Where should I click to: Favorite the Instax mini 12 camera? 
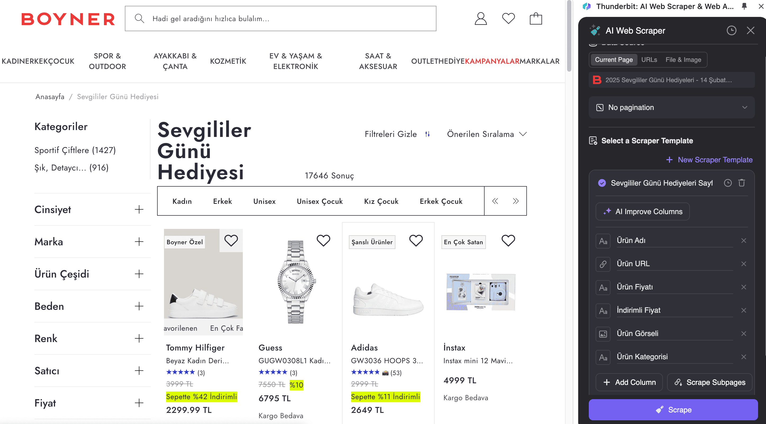click(508, 241)
